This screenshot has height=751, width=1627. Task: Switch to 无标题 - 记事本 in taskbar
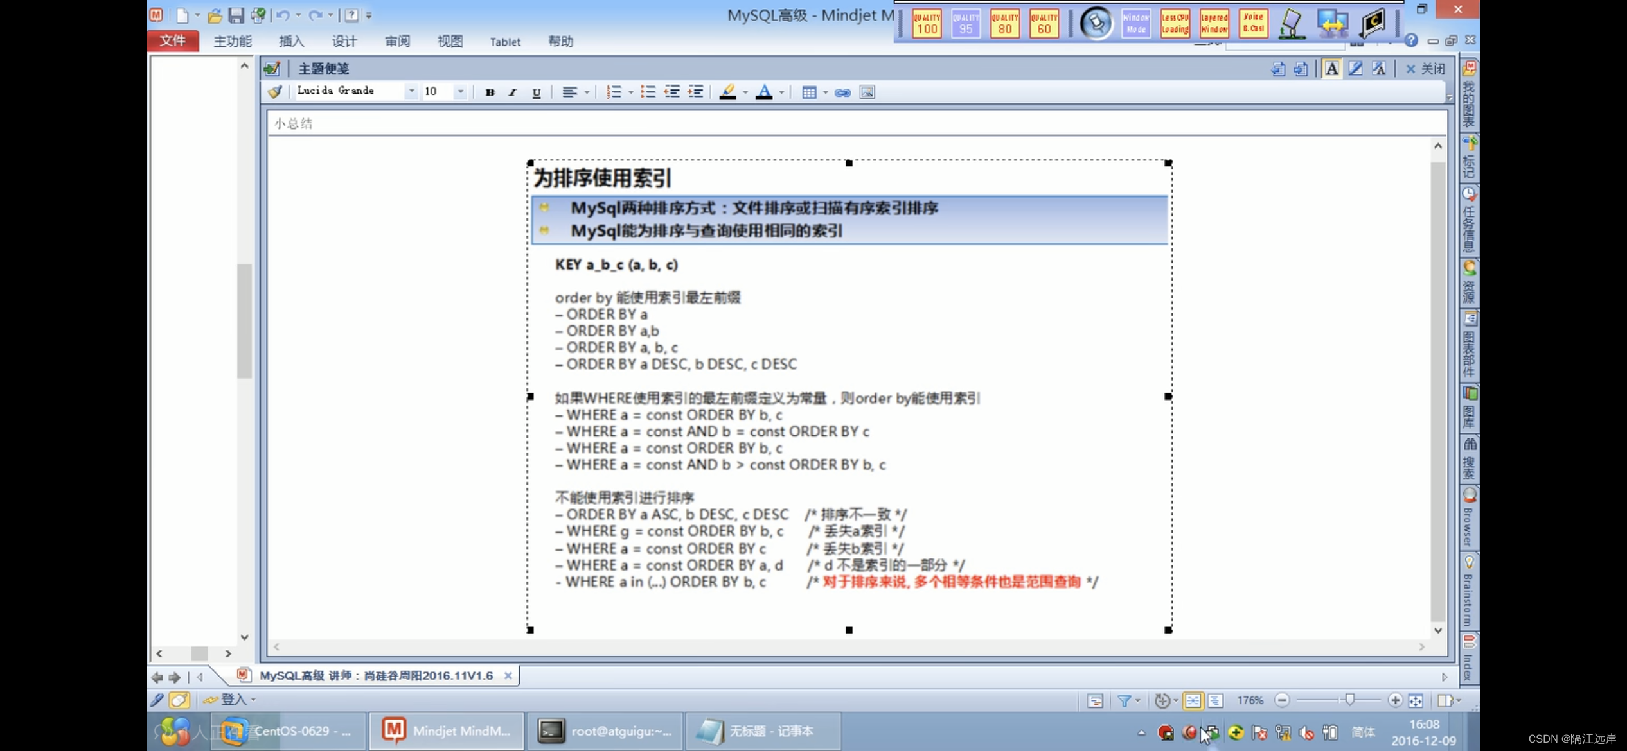763,731
